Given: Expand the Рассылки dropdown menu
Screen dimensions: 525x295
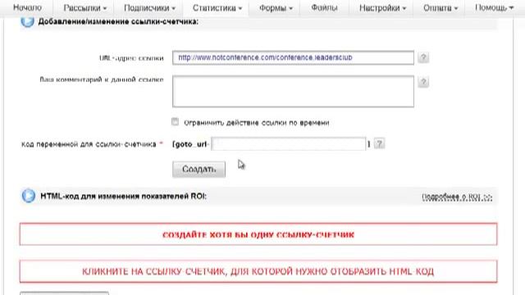Looking at the screenshot, I should coord(85,7).
